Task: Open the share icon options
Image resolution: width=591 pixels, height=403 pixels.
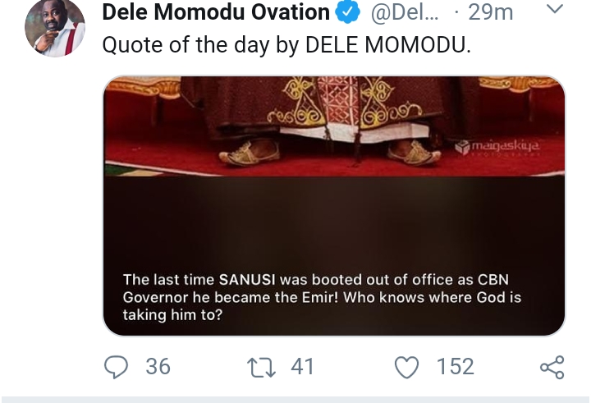Action: point(552,366)
